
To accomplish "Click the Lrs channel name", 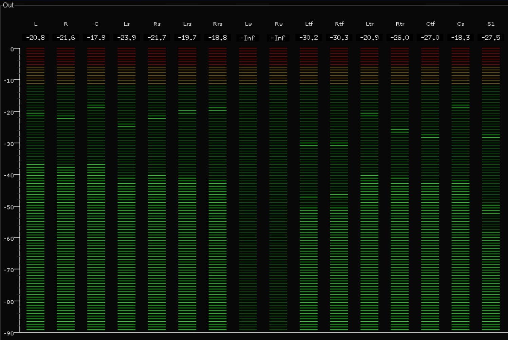I will coord(187,24).
